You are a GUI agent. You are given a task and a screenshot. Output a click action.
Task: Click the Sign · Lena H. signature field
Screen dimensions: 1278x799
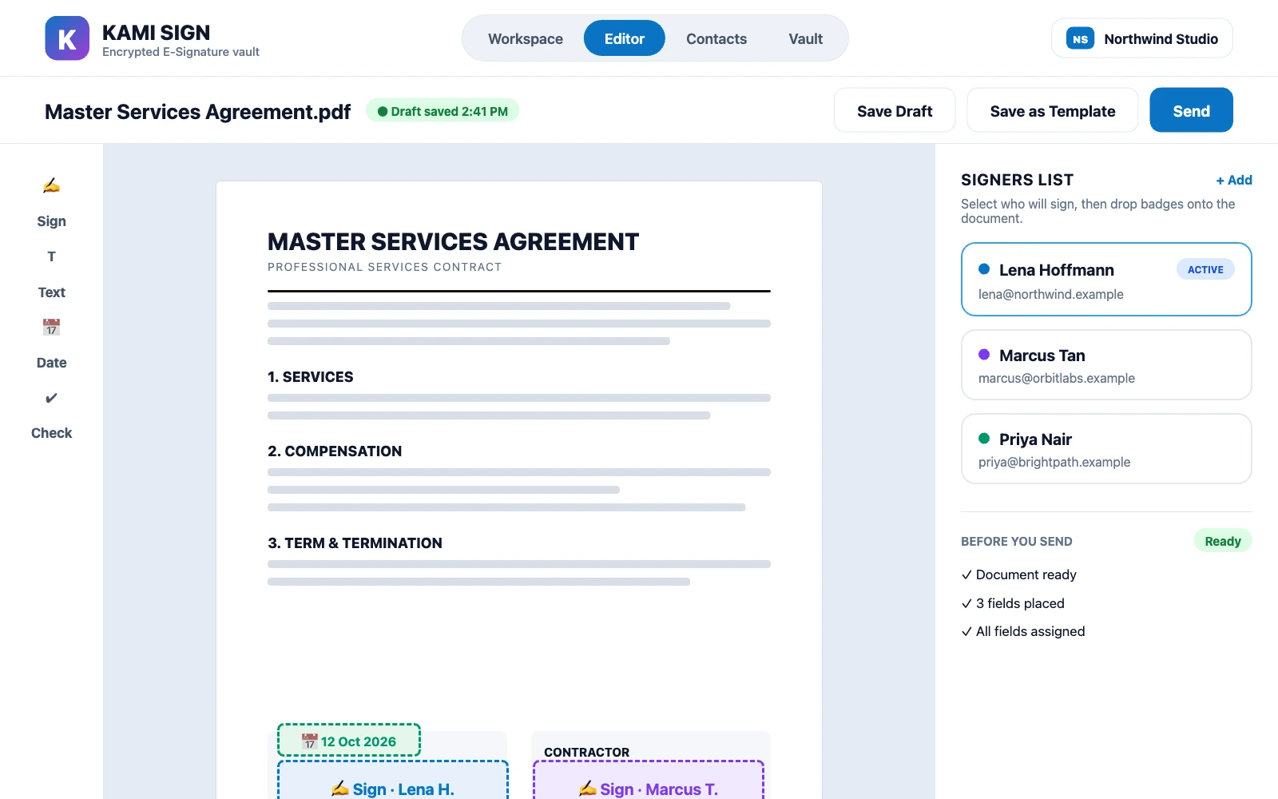(393, 781)
